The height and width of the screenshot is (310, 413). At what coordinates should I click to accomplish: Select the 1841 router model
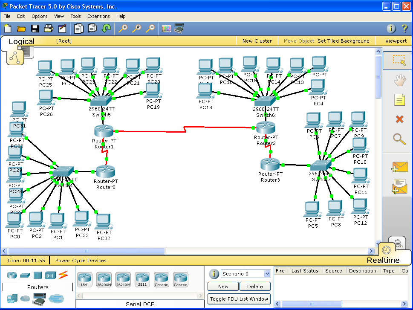pyautogui.click(x=84, y=279)
